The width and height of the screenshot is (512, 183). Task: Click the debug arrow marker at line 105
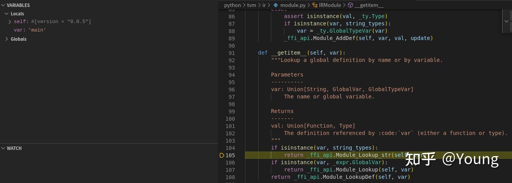[222, 155]
